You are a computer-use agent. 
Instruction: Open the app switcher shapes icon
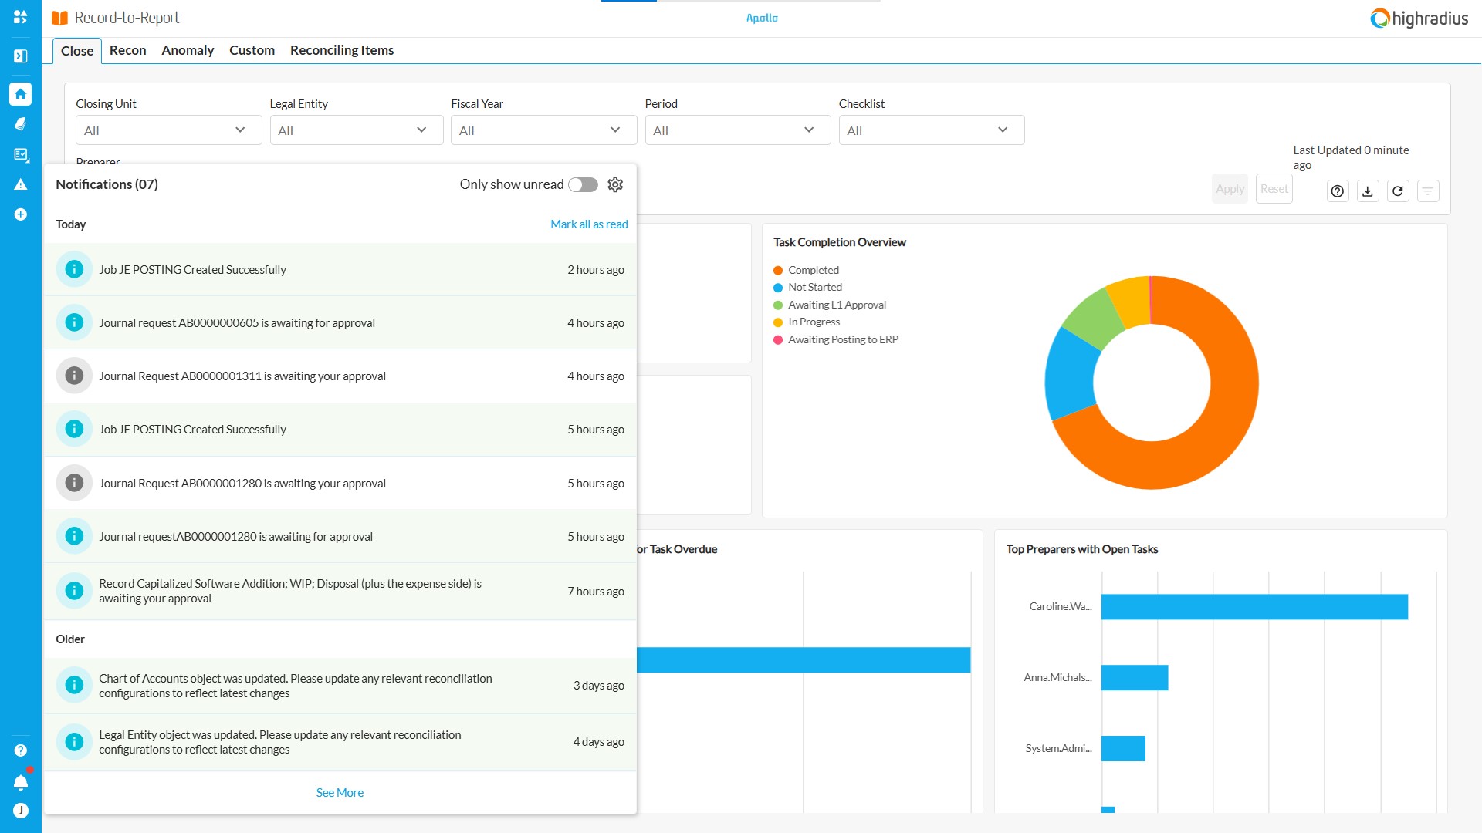coord(21,17)
